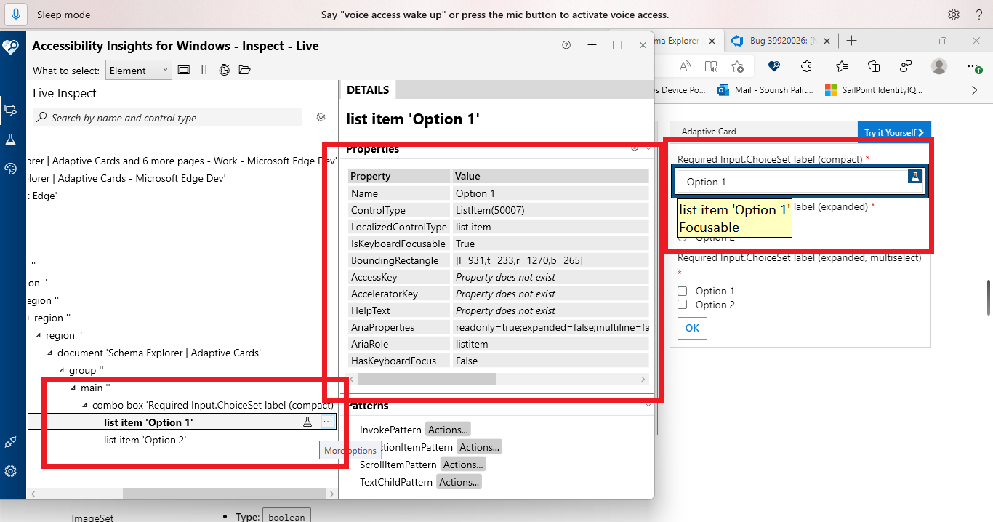The image size is (993, 522).
Task: Collapse the Properties section chevron
Action: [648, 148]
